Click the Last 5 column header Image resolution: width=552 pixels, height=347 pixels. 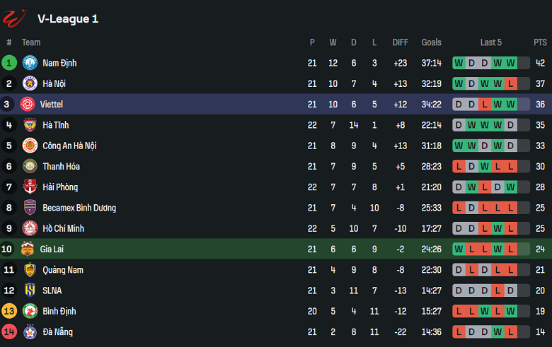(490, 42)
